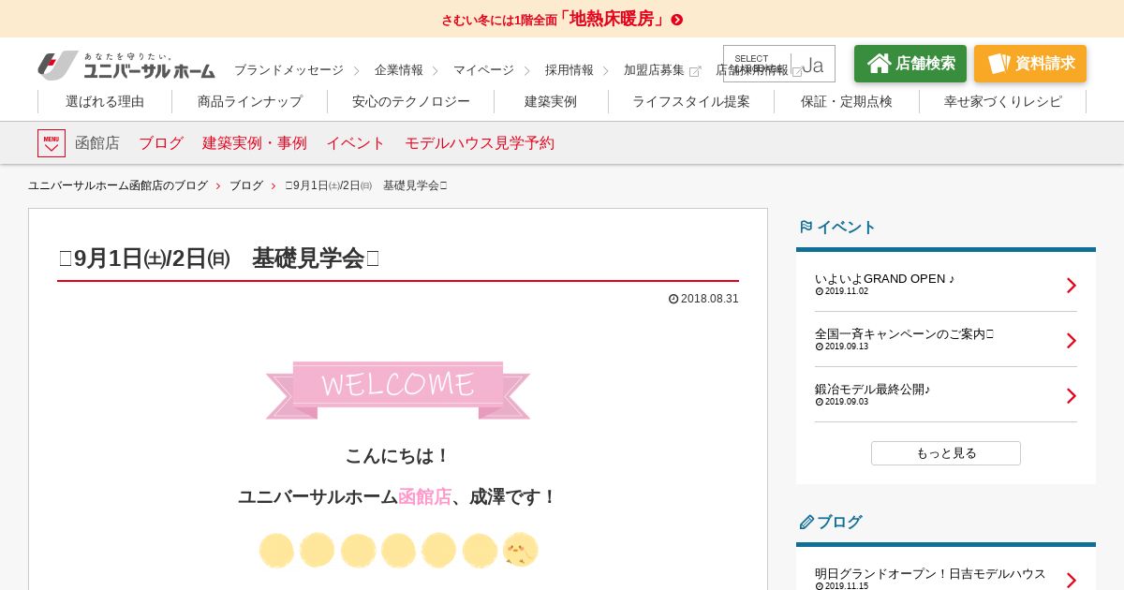The width and height of the screenshot is (1124, 590).
Task: Open the ライフスタイル提案 menu
Action: (691, 101)
